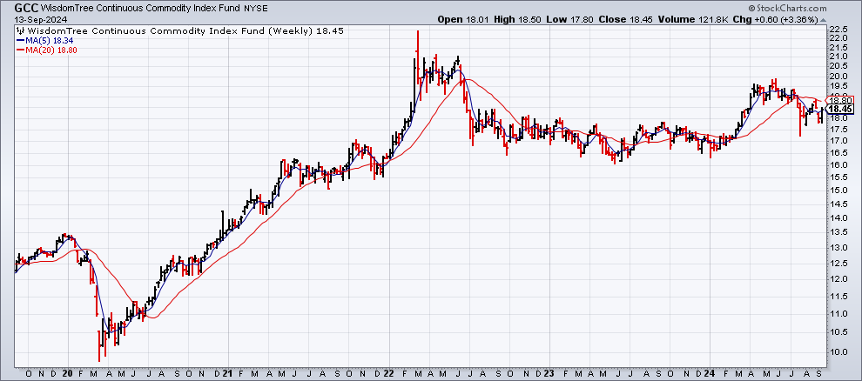862x381 pixels.
Task: Click the 23 year label on time axis
Action: pos(549,373)
